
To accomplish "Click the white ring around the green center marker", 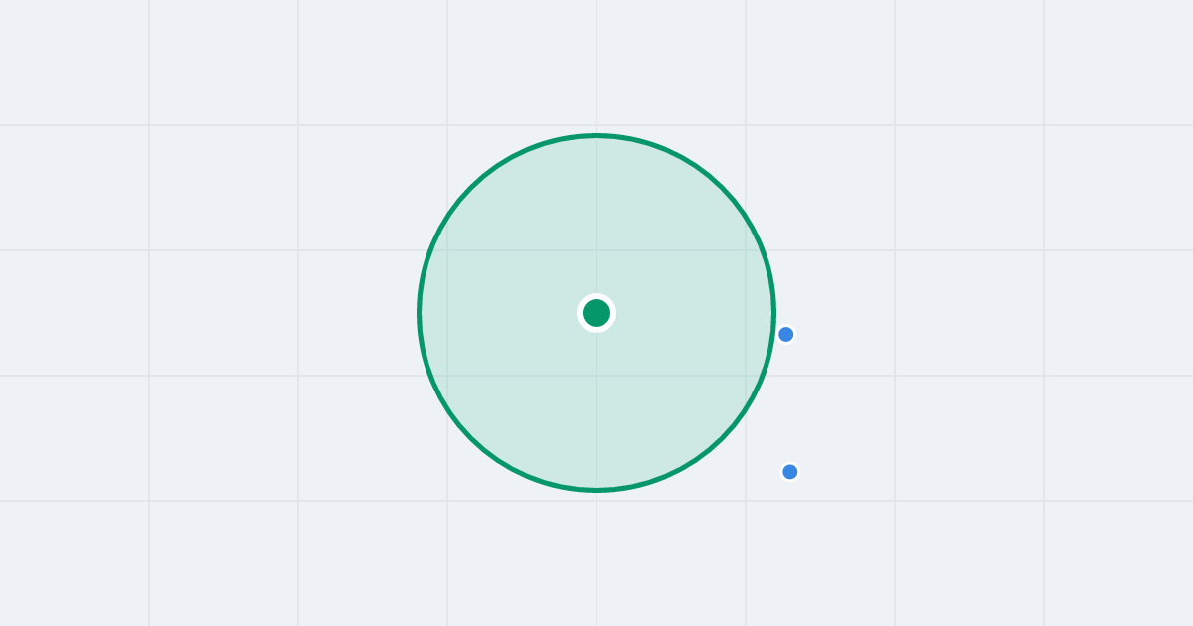I will click(x=596, y=295).
